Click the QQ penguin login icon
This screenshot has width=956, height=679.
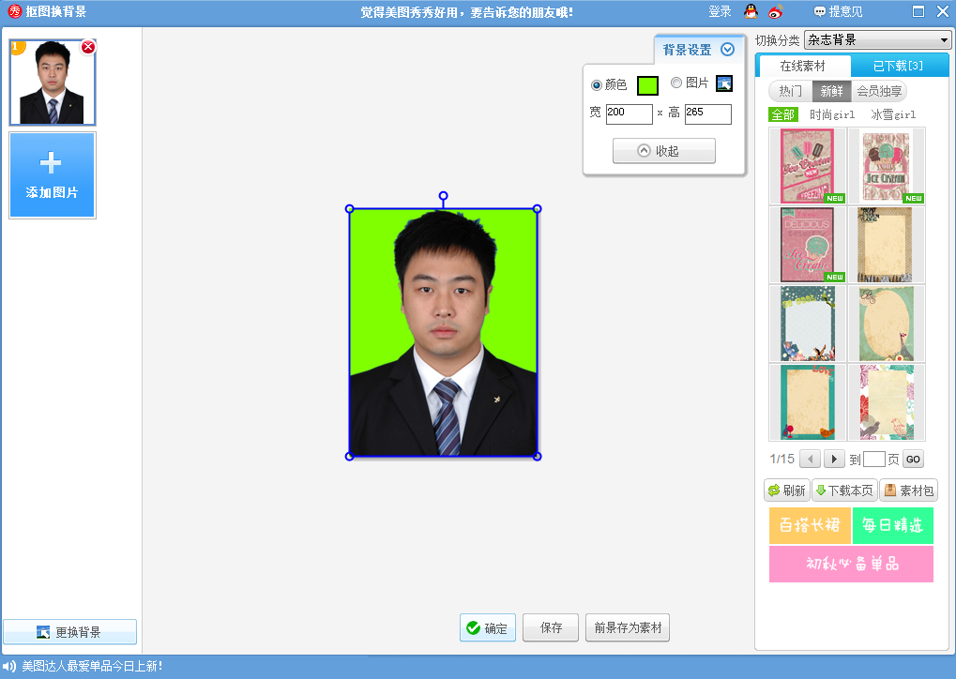click(751, 11)
